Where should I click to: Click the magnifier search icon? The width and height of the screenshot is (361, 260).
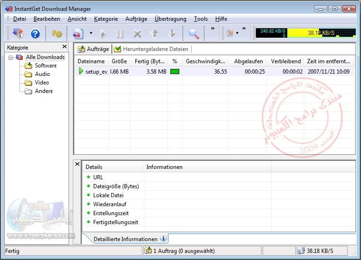coord(194,34)
